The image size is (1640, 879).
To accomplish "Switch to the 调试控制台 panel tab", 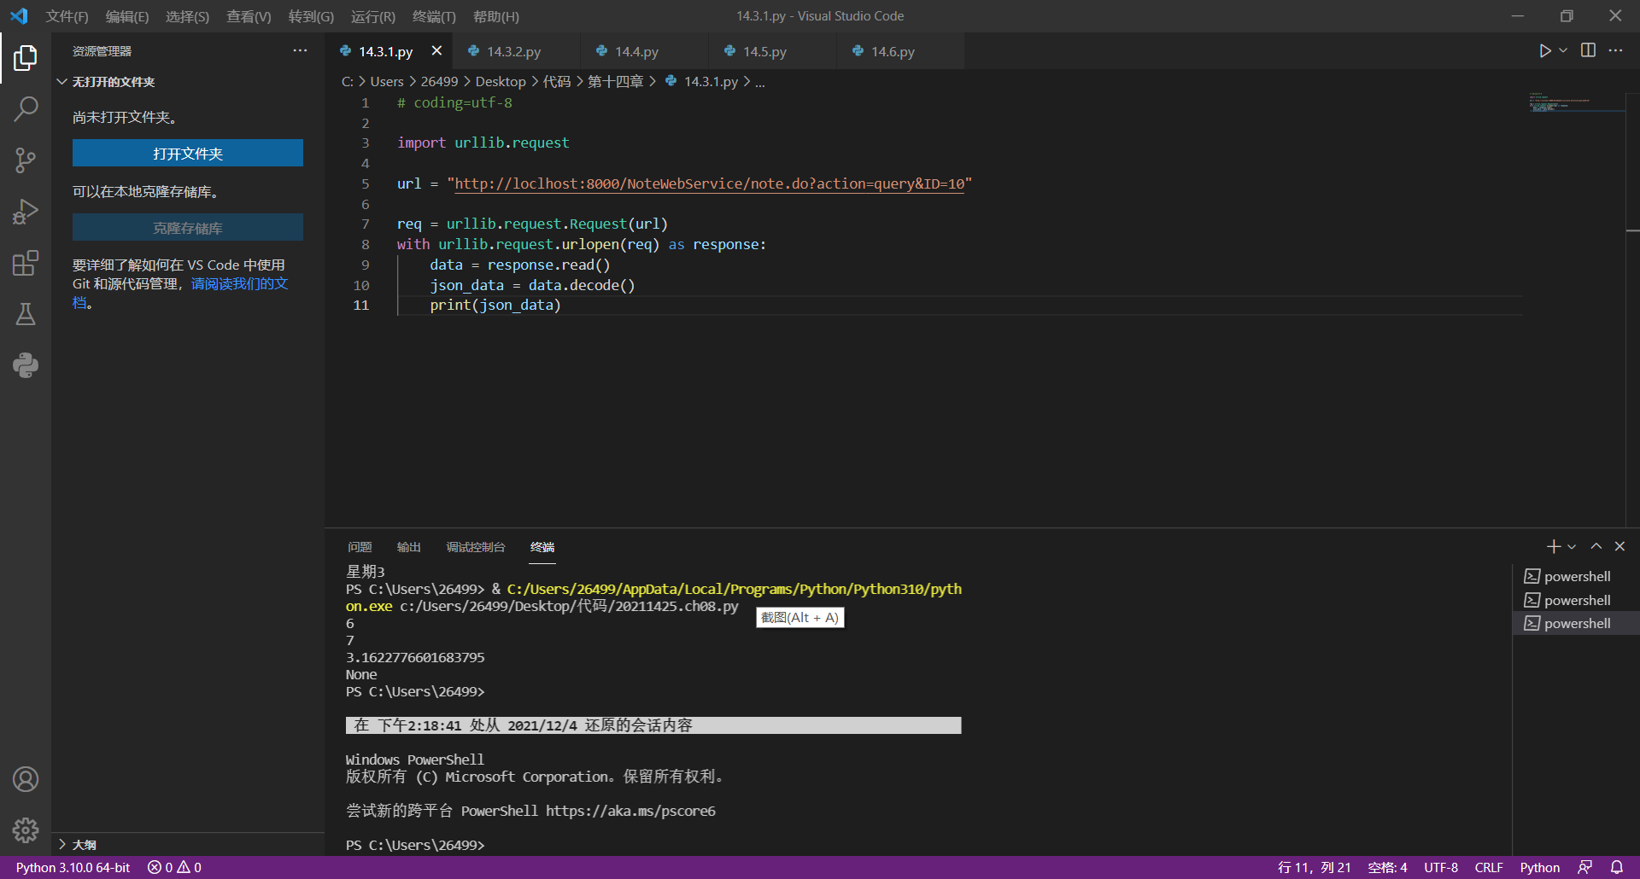I will click(476, 547).
